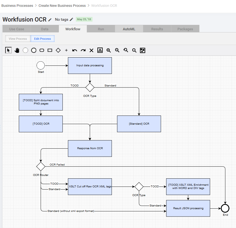236x228 pixels.
Task: Click the No tags text
Action: (x=62, y=19)
